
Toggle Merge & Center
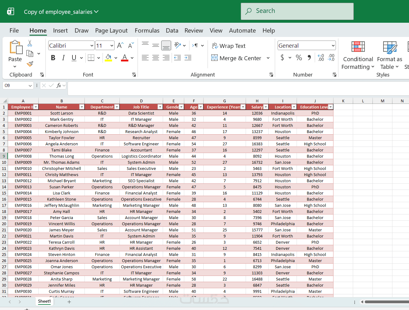(236, 58)
